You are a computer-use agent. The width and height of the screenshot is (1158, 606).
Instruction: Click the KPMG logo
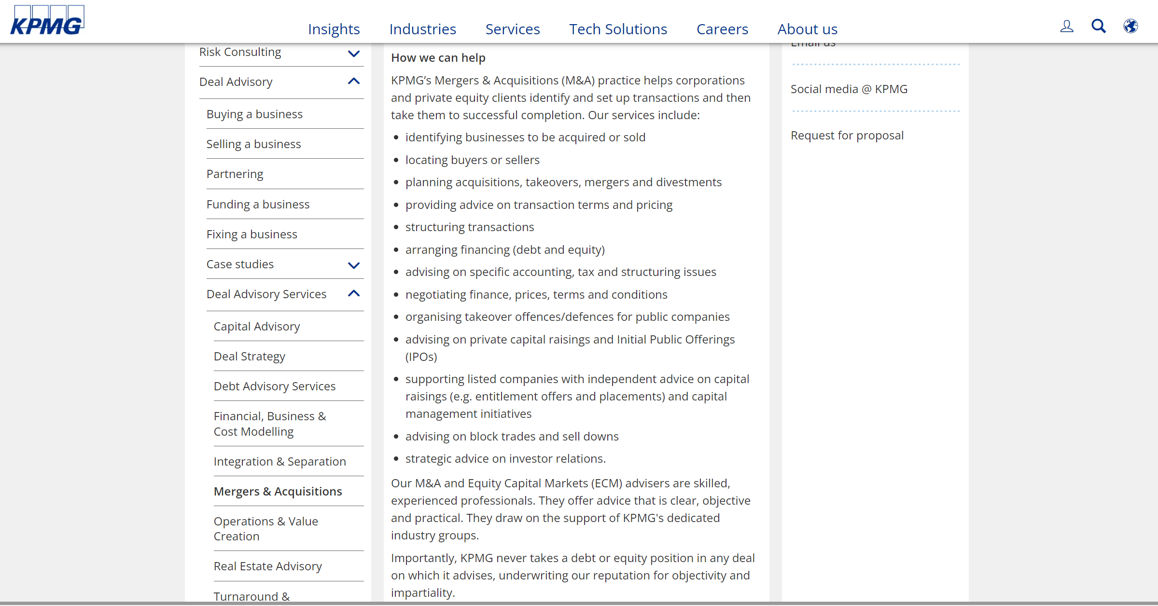47,20
